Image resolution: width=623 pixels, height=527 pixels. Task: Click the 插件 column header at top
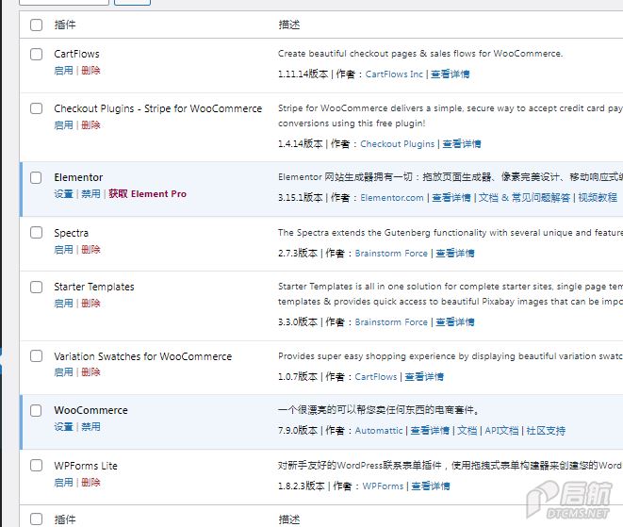65,25
